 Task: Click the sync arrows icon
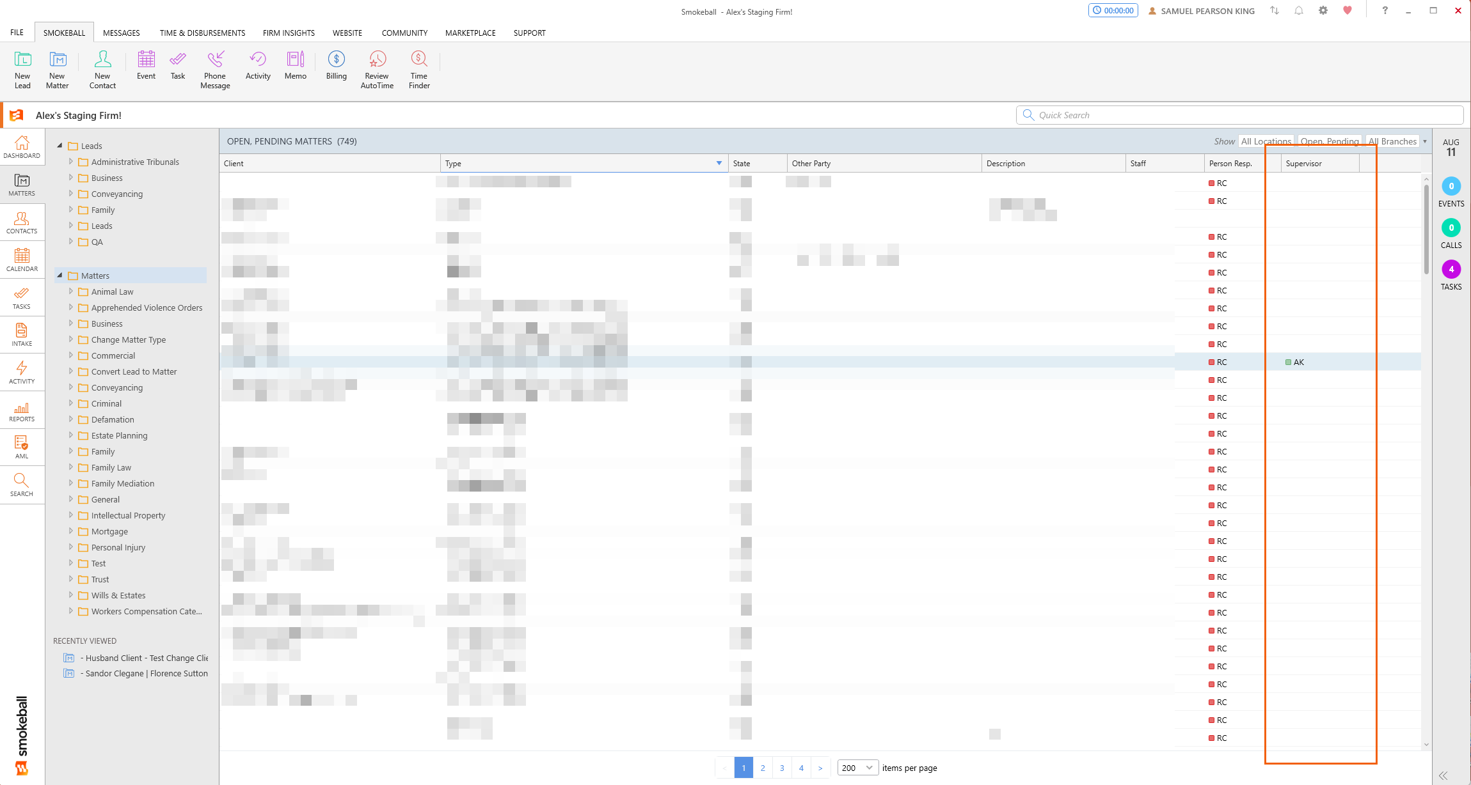click(x=1275, y=11)
